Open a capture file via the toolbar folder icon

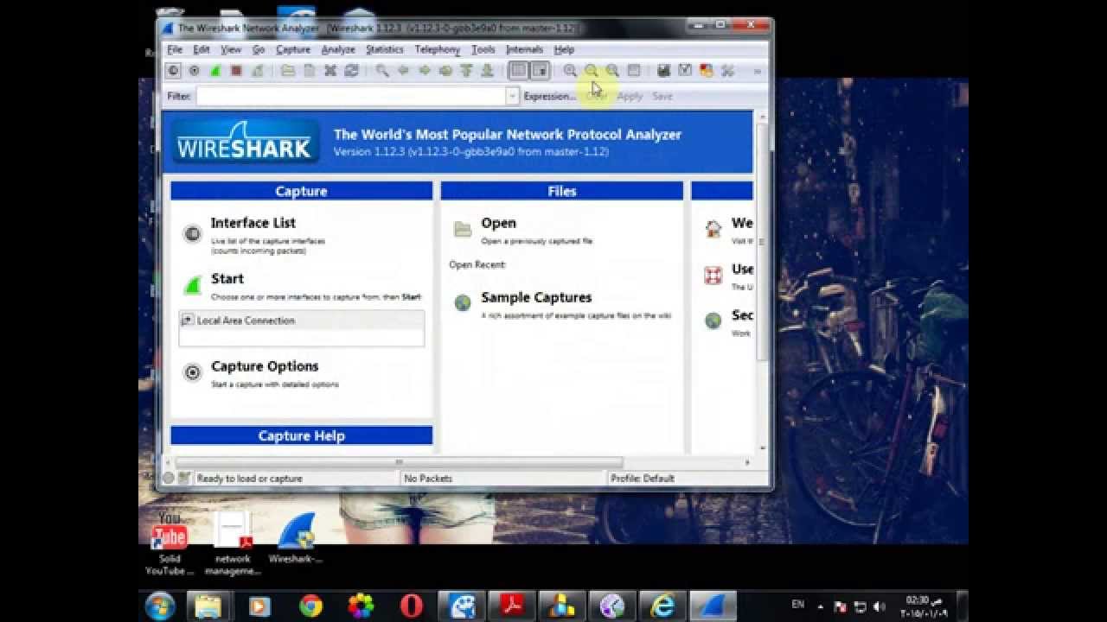pos(288,71)
